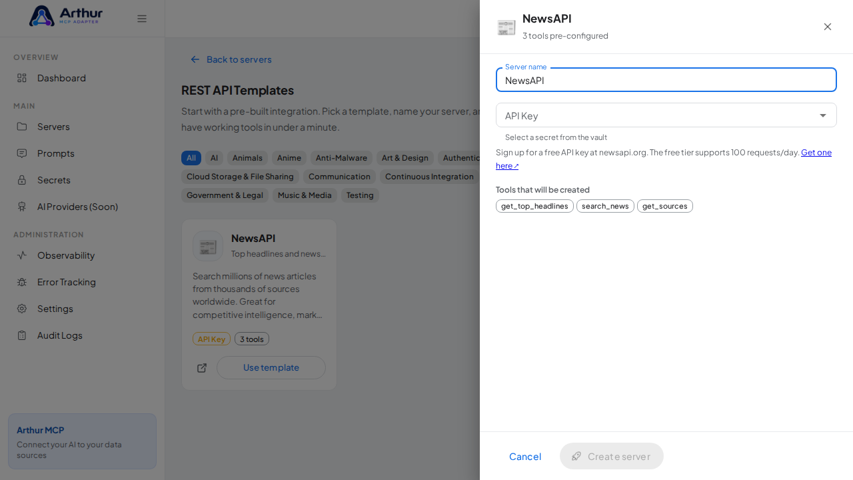Filter by Cloud Storage & File Sharing
Screen dimensions: 853x480
click(x=240, y=177)
